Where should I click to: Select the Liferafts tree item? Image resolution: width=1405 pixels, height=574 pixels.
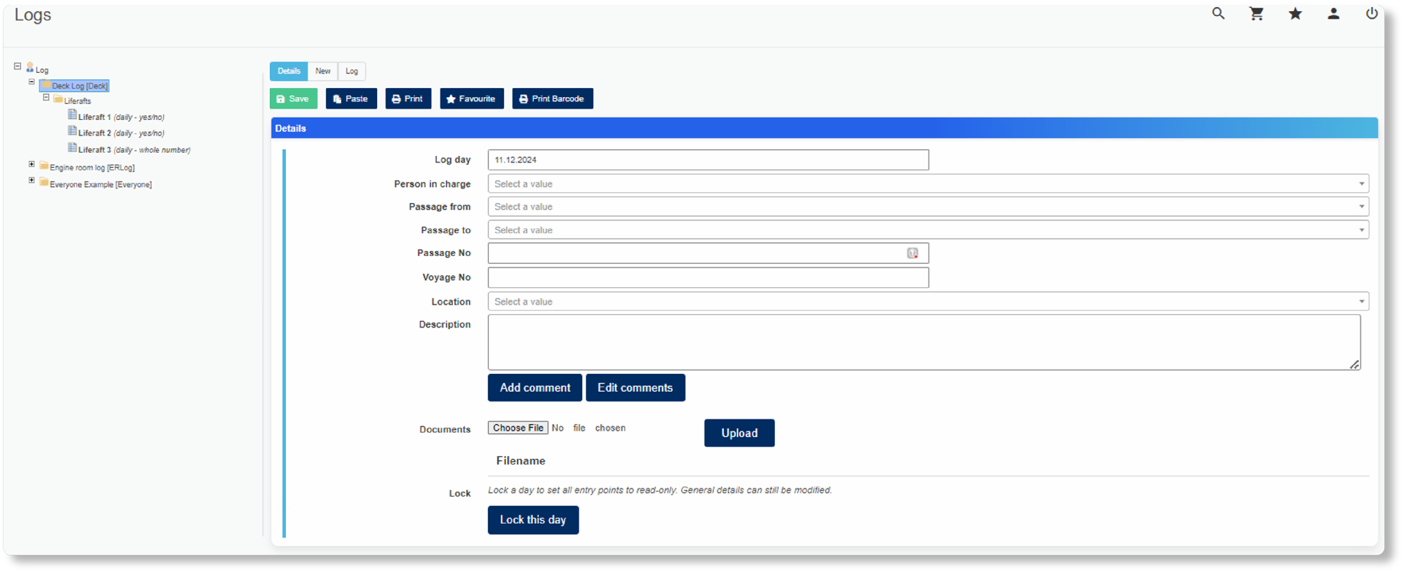[x=77, y=102]
